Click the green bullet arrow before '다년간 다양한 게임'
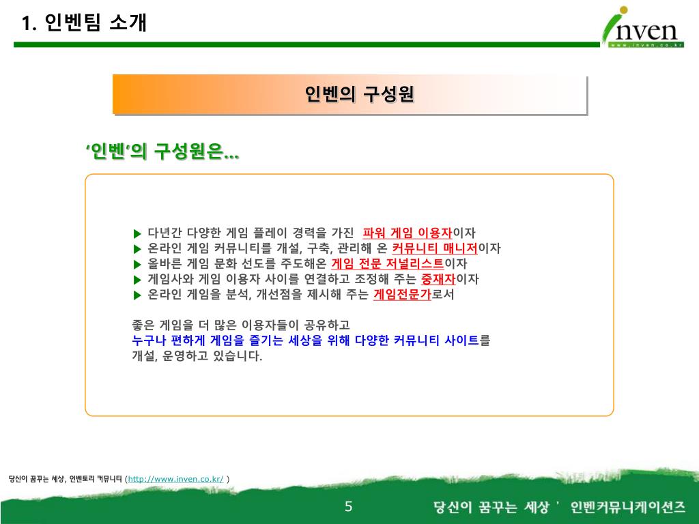The width and height of the screenshot is (699, 524). click(x=137, y=233)
